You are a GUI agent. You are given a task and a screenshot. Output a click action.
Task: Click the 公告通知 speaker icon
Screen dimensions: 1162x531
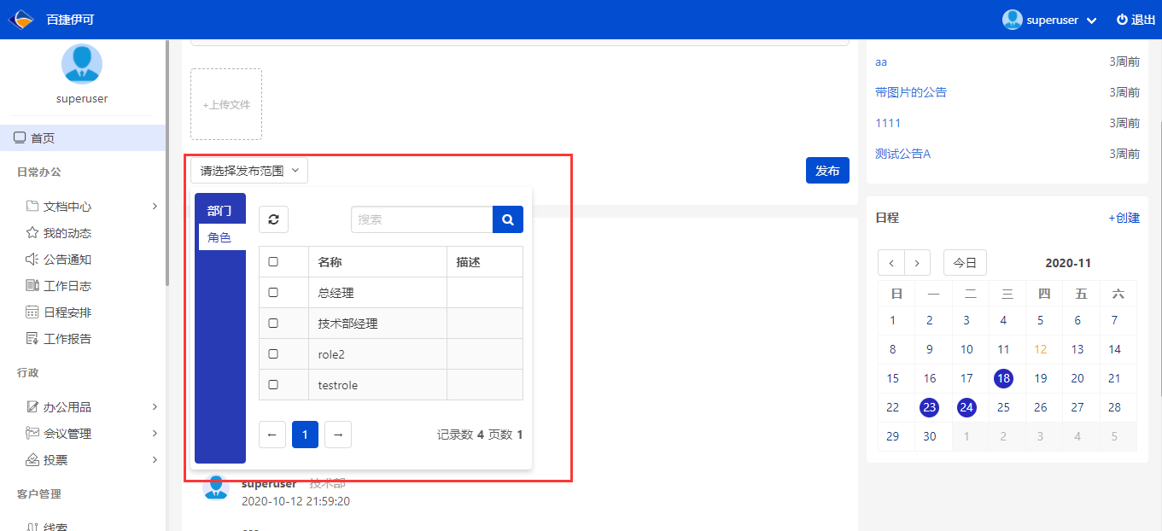point(32,260)
